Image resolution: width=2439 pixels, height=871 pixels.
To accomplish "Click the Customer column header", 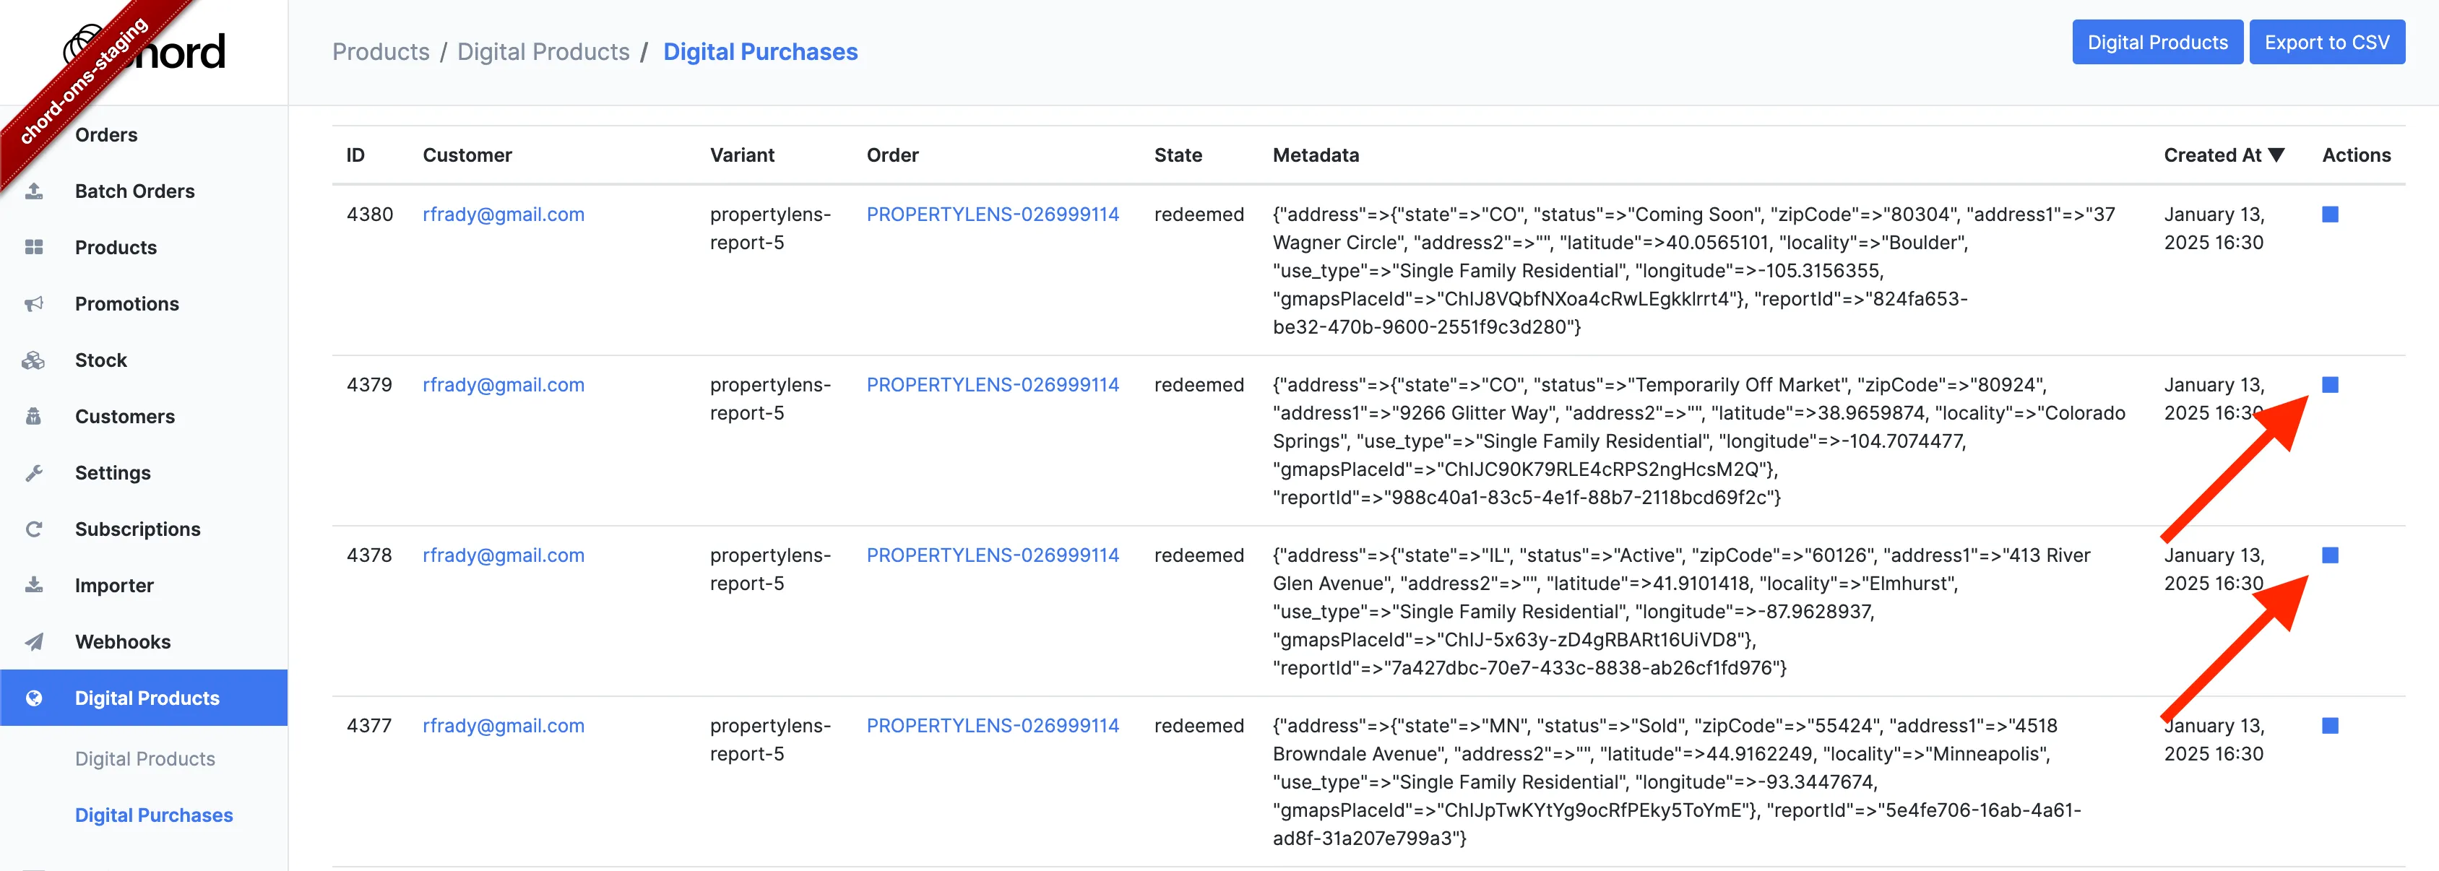I will click(467, 155).
